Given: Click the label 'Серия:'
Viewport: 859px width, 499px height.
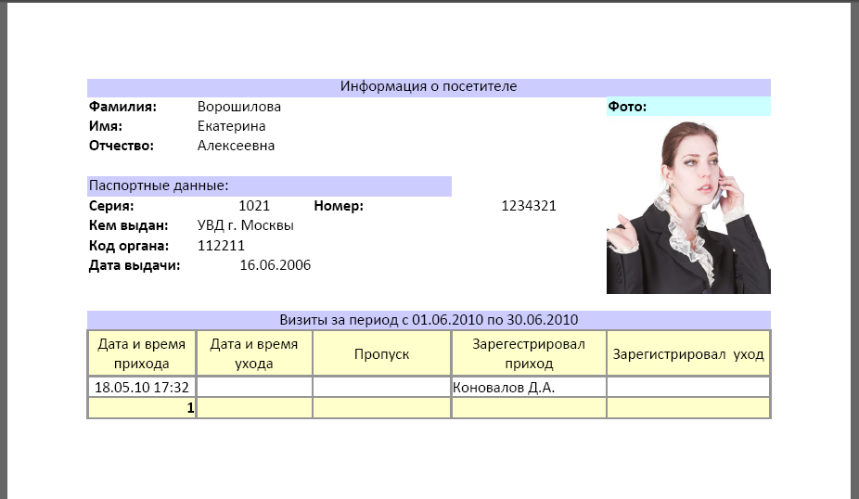Looking at the screenshot, I should tap(111, 206).
